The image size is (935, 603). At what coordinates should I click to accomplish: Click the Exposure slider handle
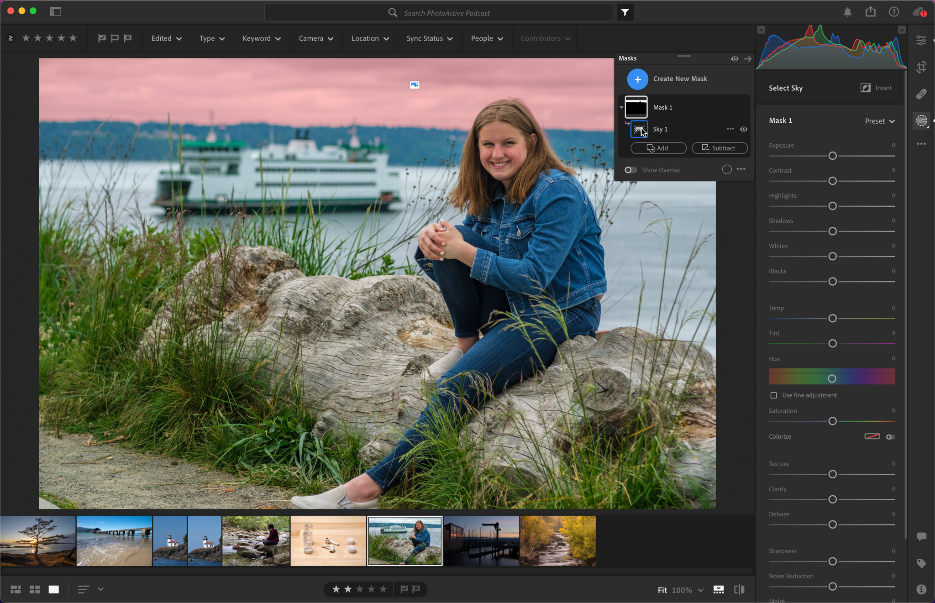832,156
